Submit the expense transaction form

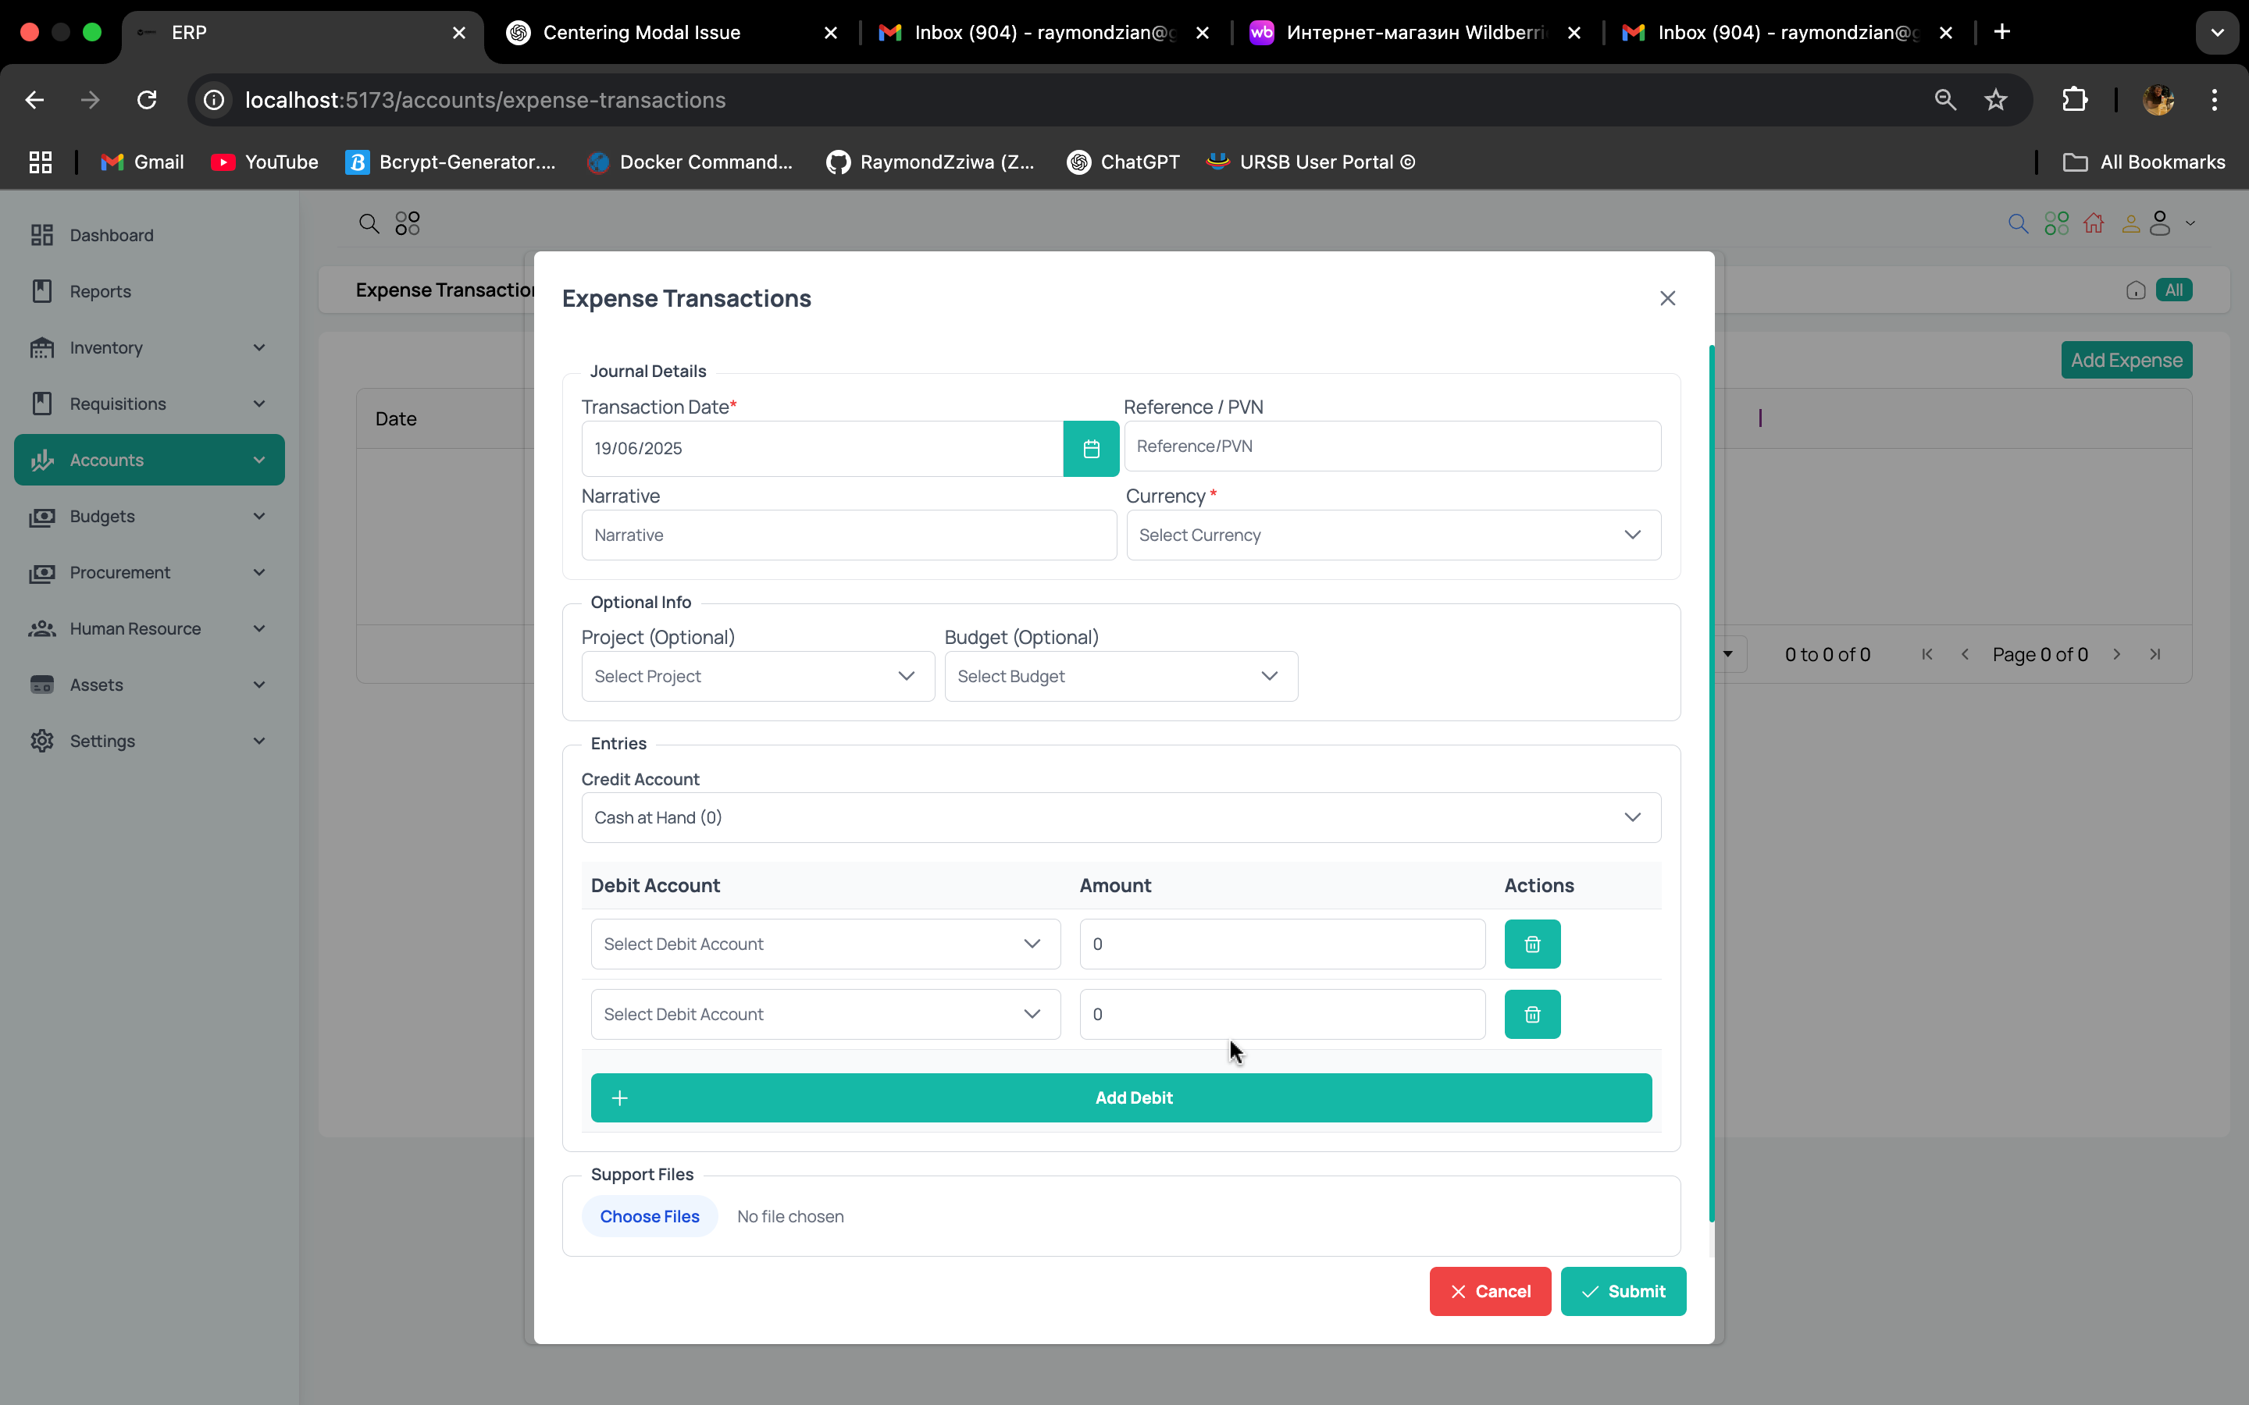point(1622,1292)
